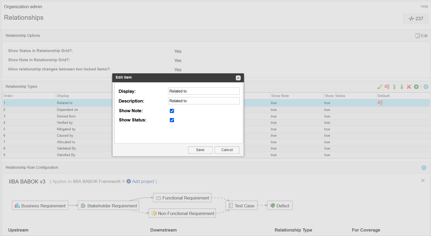Delete relationship type with red X icon

(409, 87)
